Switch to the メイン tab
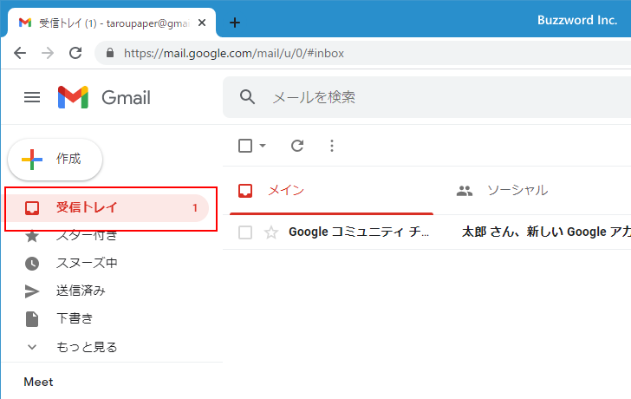Image resolution: width=631 pixels, height=399 pixels. click(331, 191)
